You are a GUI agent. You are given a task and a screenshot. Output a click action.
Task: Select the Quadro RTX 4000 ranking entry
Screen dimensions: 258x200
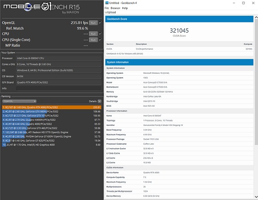tap(52, 108)
